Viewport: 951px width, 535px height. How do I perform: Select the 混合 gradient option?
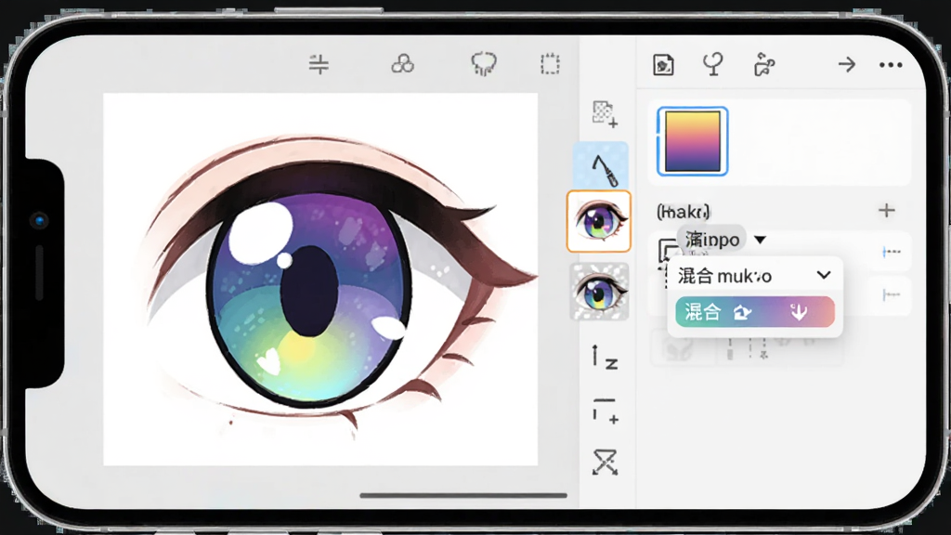(755, 312)
